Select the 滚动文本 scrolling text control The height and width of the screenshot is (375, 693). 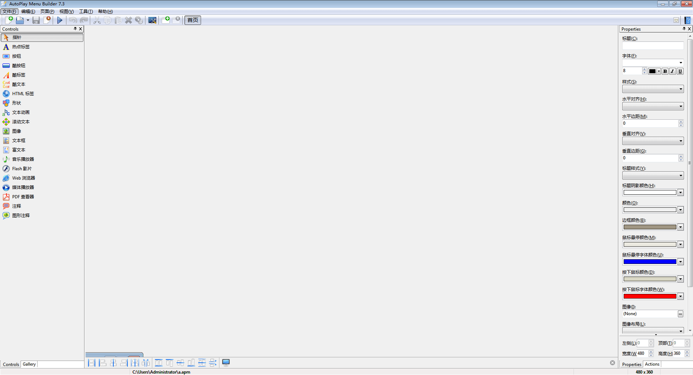point(42,122)
